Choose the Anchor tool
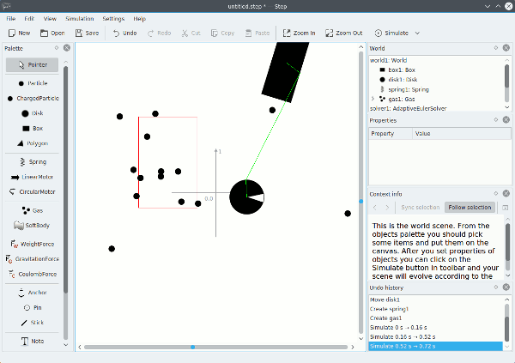515x363 pixels. (32, 292)
